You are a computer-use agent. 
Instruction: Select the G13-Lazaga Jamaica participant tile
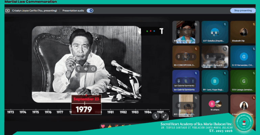[243, 81]
